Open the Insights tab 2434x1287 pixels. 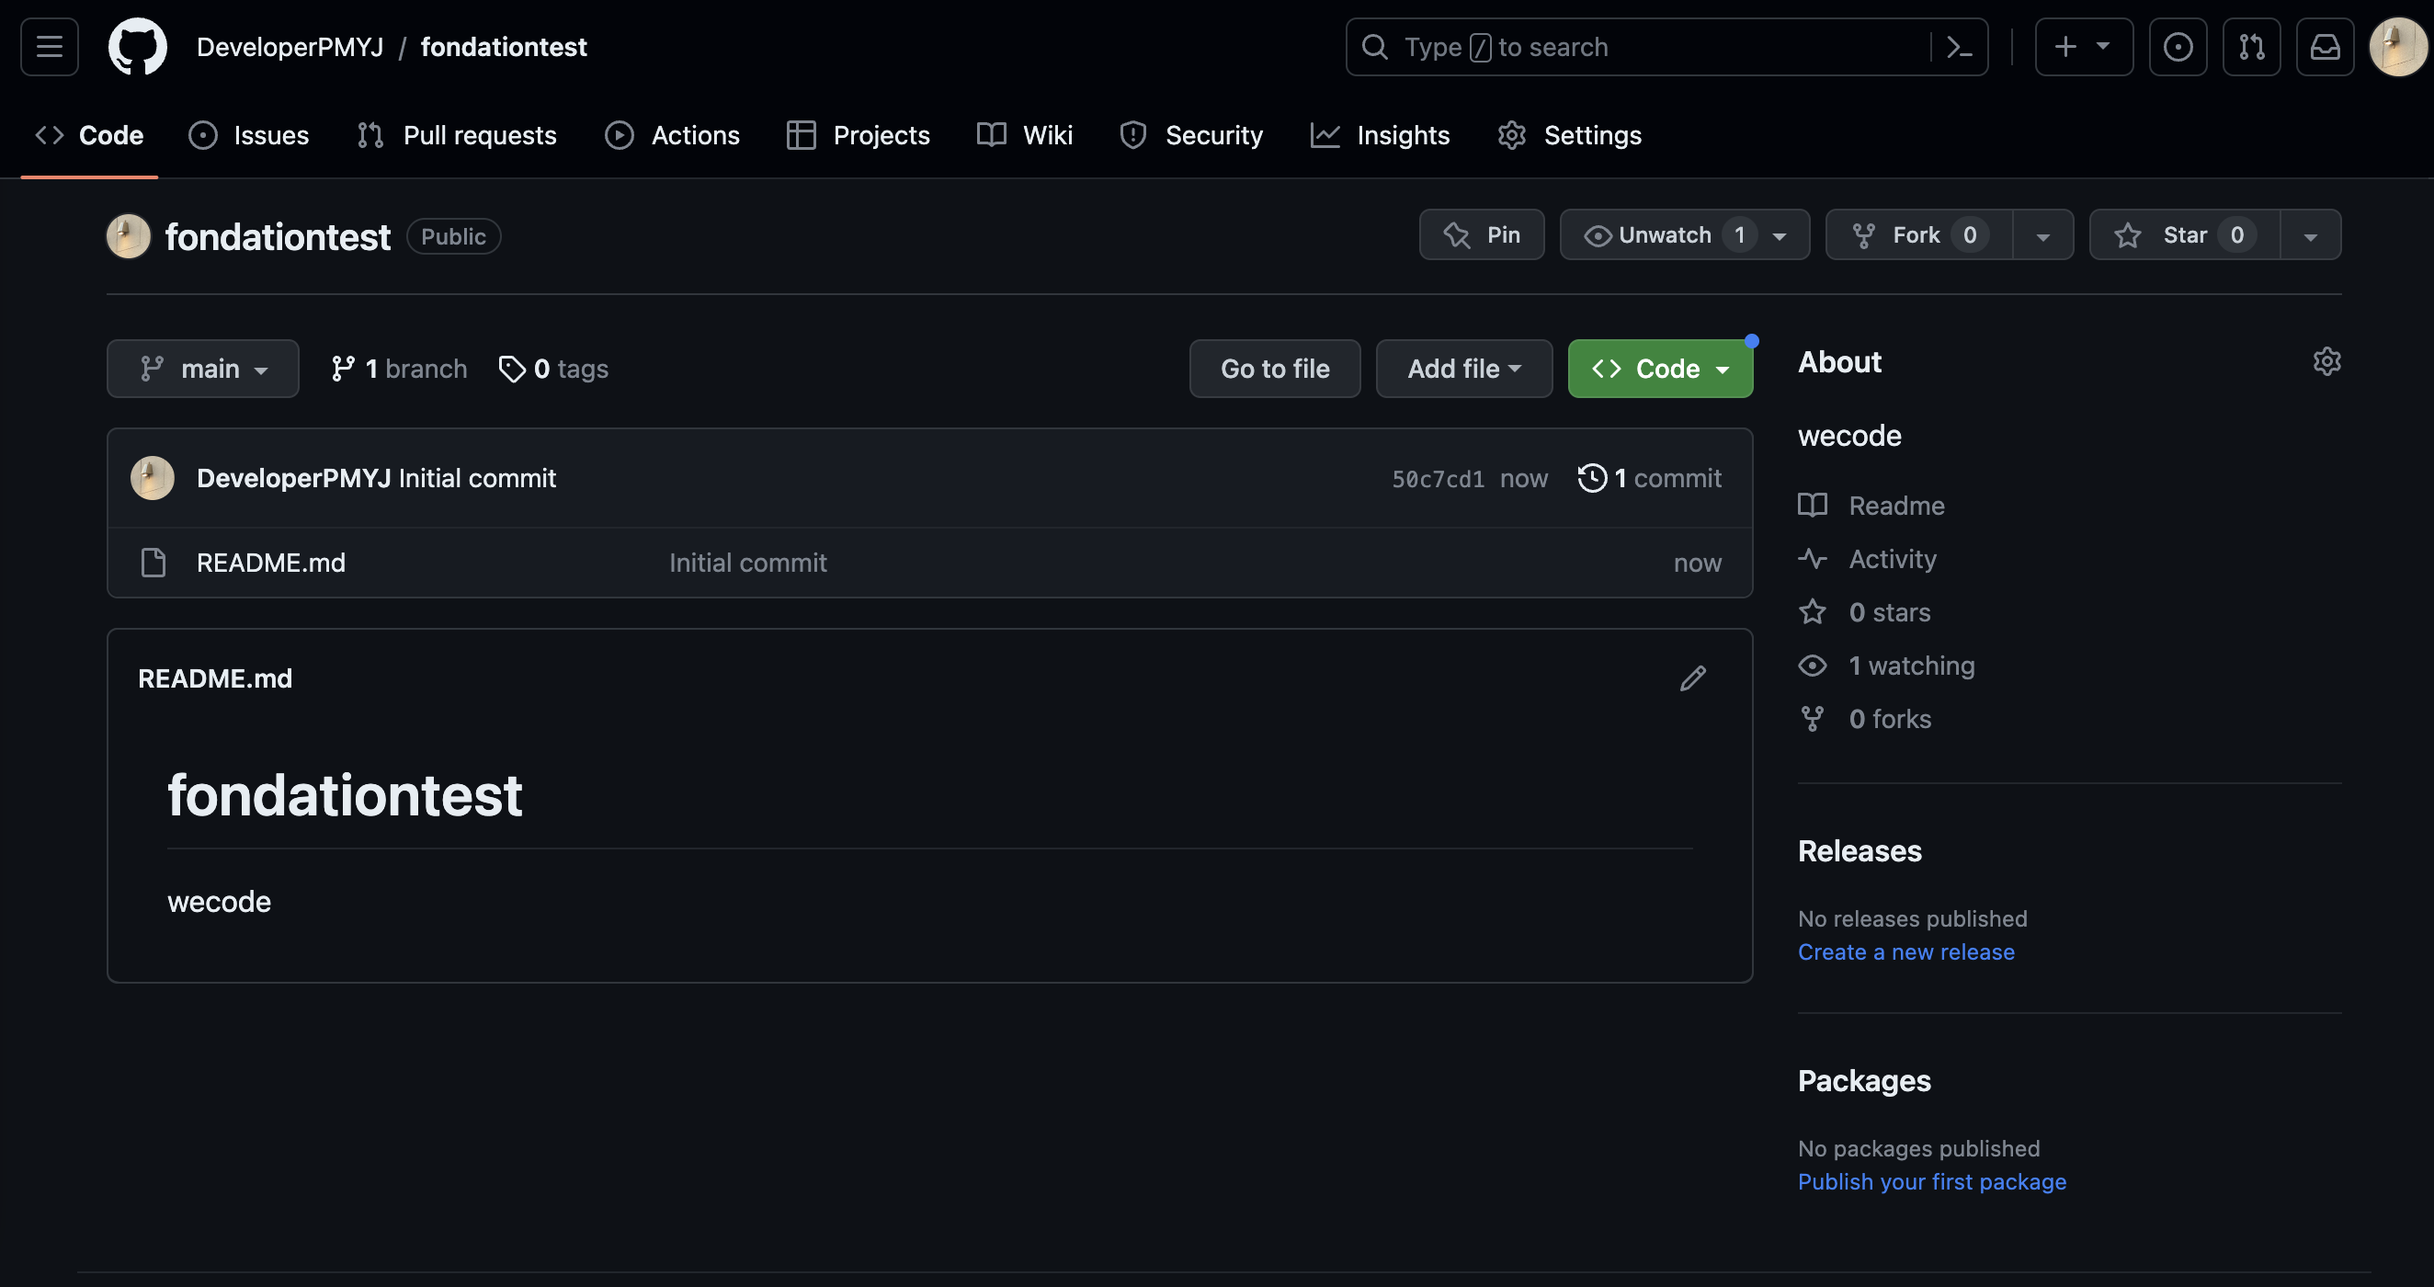1381,135
